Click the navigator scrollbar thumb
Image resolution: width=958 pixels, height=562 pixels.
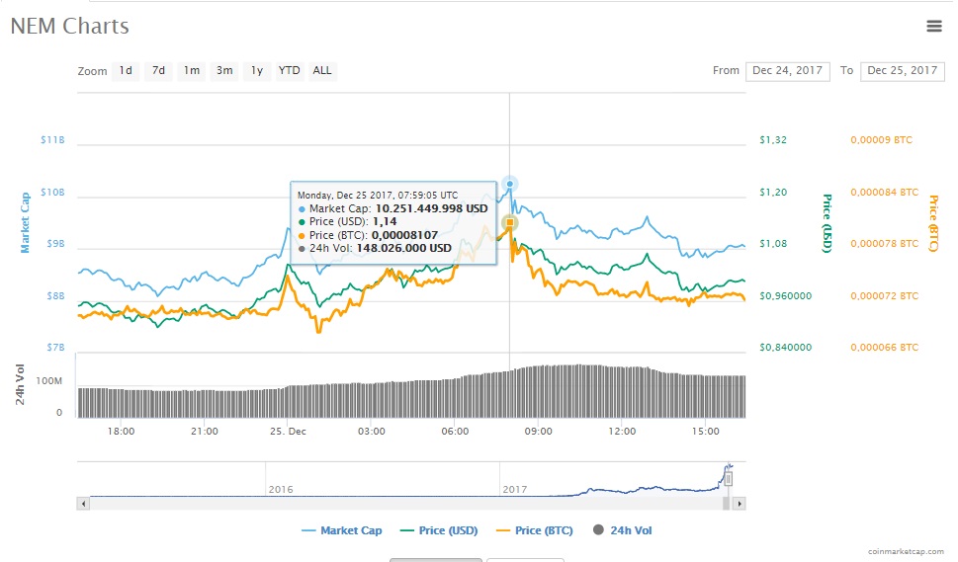point(726,504)
